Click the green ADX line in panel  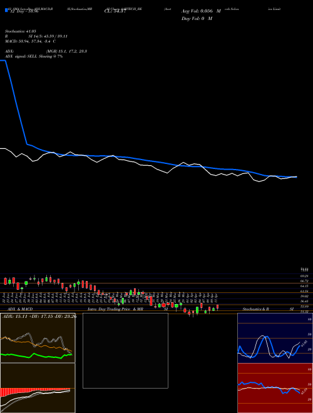click(36, 355)
